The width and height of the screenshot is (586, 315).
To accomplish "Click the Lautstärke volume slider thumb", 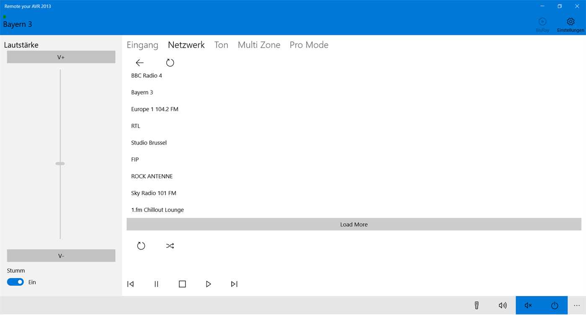I will (x=60, y=164).
